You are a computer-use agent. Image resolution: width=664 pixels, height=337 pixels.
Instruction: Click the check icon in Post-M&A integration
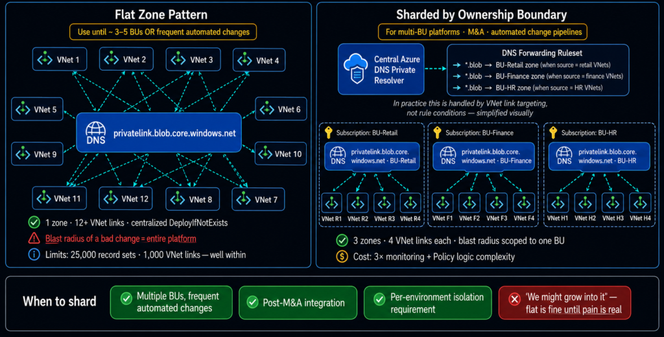tap(252, 302)
